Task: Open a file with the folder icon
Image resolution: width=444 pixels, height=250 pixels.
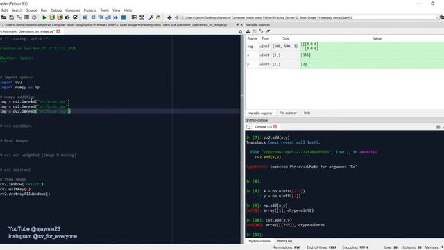Action: [3, 17]
